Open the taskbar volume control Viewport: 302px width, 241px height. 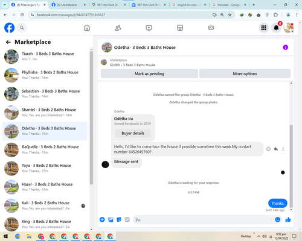pyautogui.click(x=265, y=236)
